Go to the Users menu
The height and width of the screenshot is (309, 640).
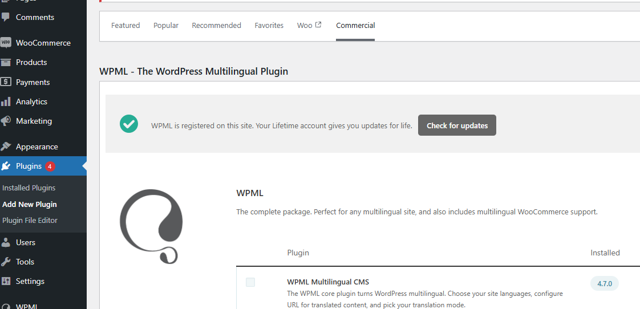26,242
